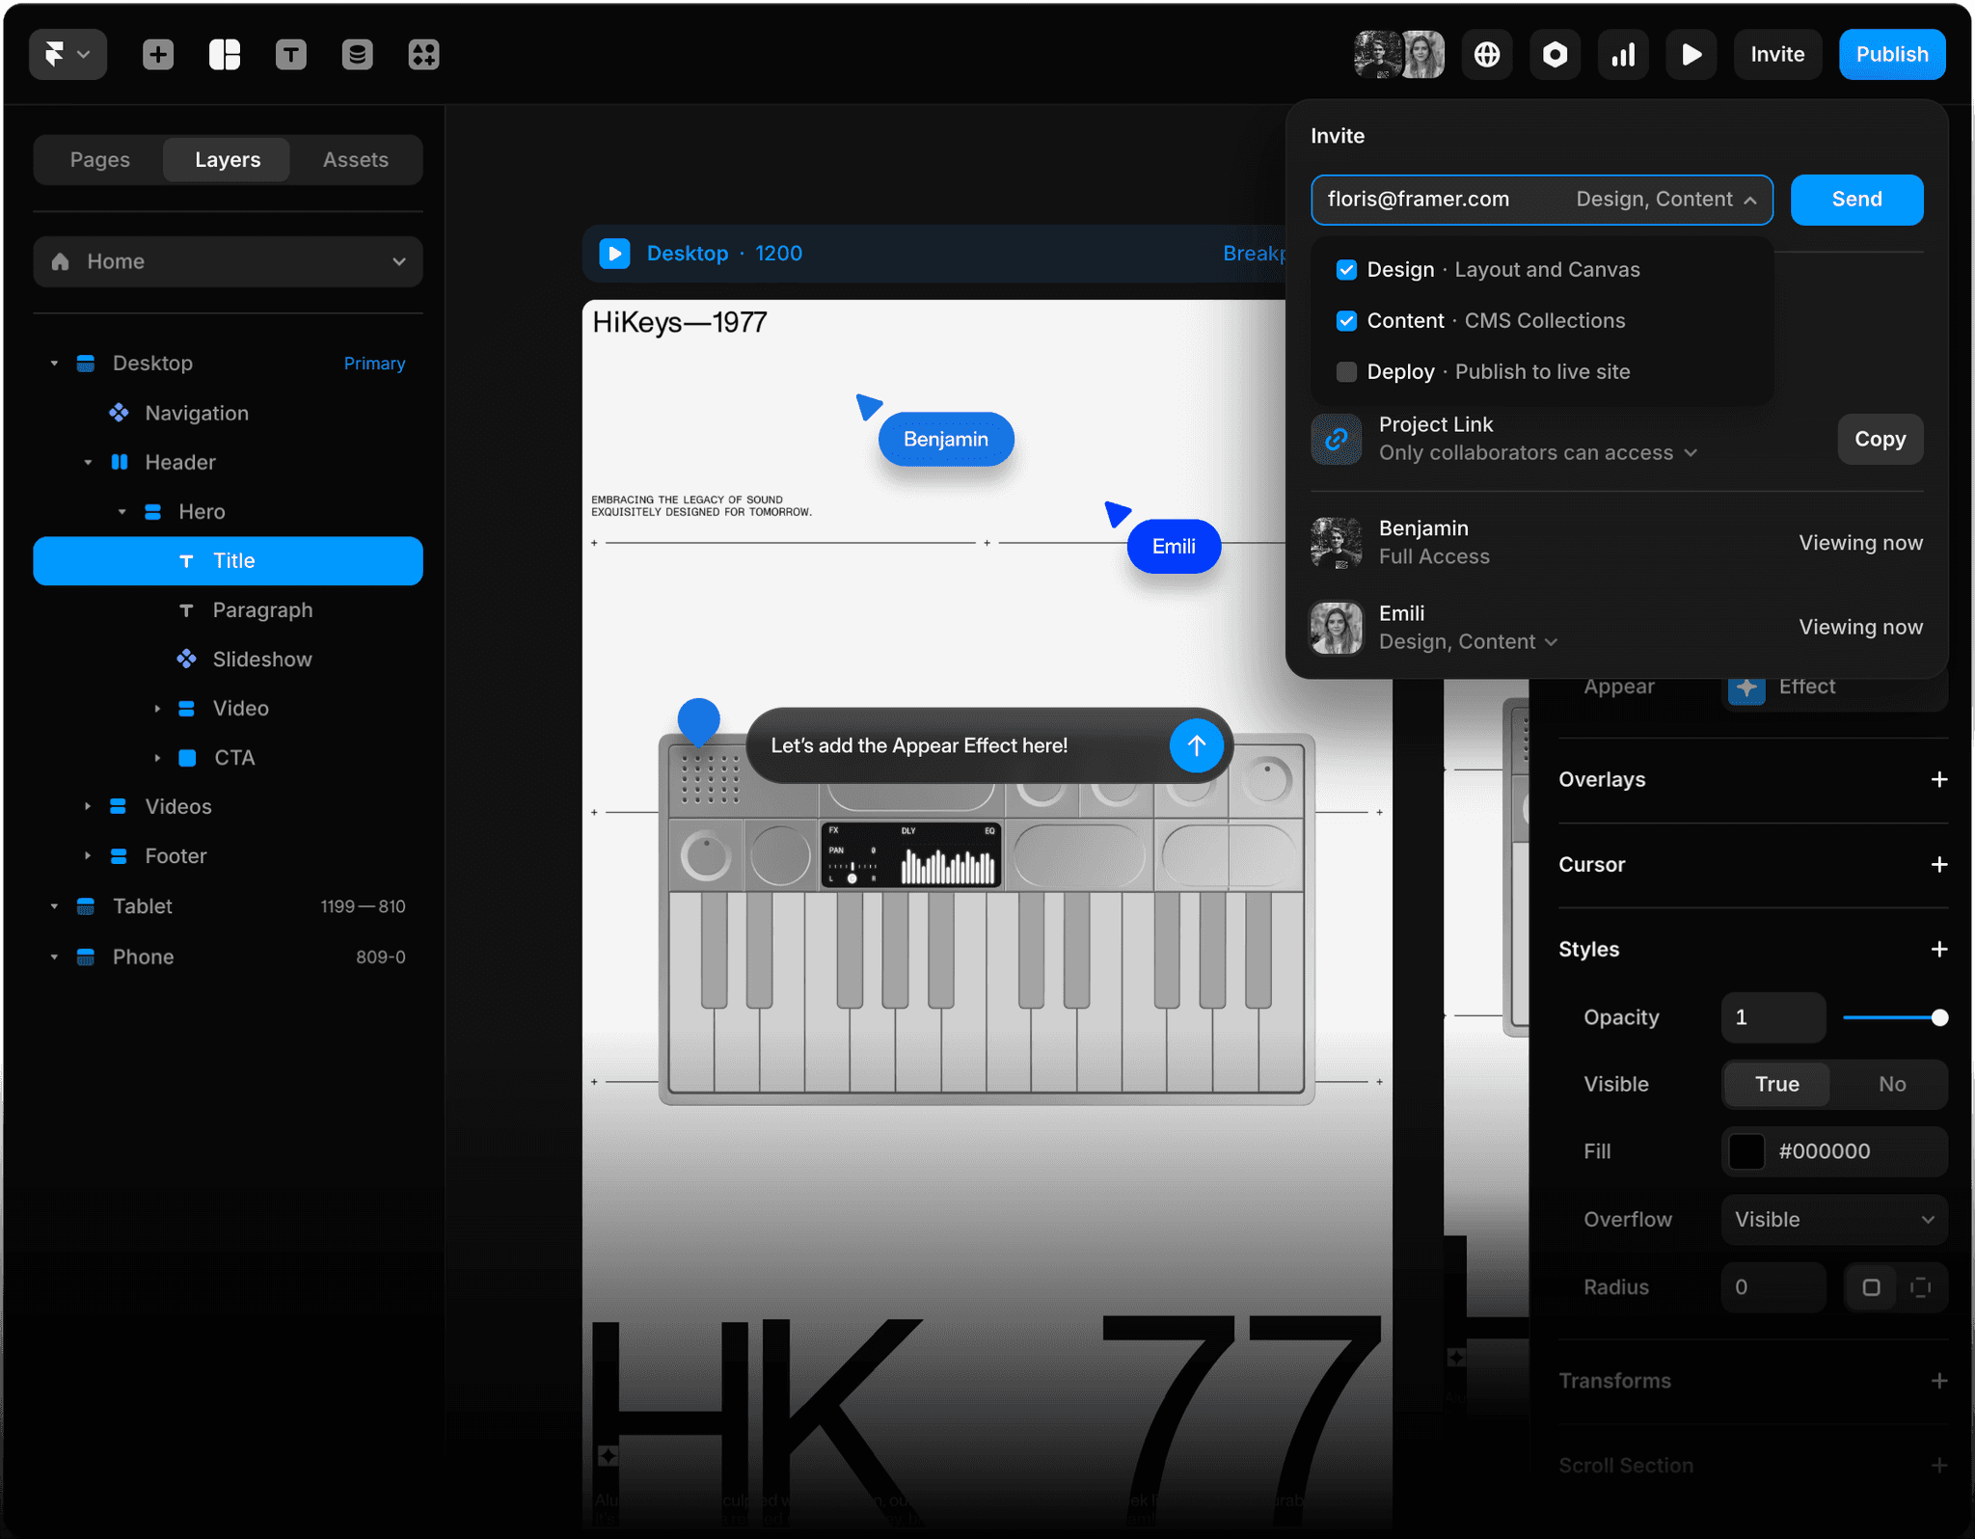
Task: Expand the Videos layer group
Action: point(88,806)
